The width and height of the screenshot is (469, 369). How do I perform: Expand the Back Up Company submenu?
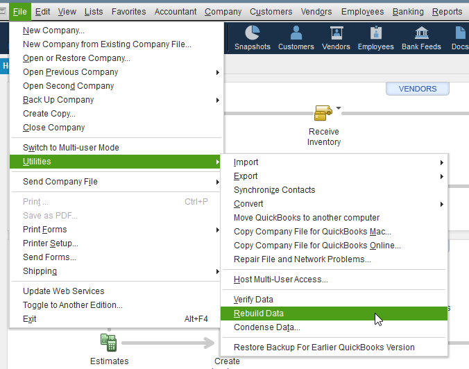218,100
